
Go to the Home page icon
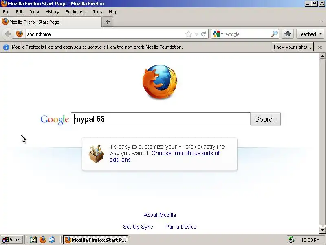click(x=288, y=34)
